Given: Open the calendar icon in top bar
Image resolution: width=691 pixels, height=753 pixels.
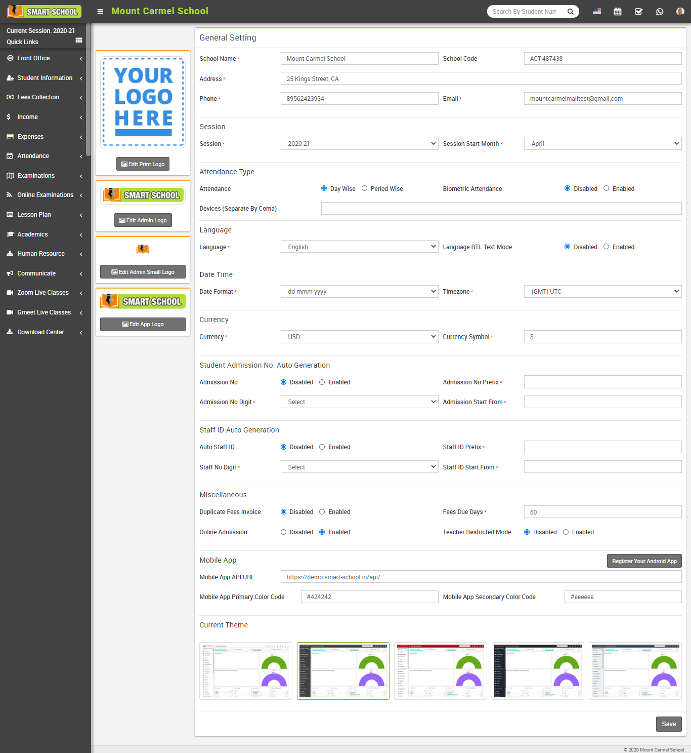Looking at the screenshot, I should (x=617, y=12).
